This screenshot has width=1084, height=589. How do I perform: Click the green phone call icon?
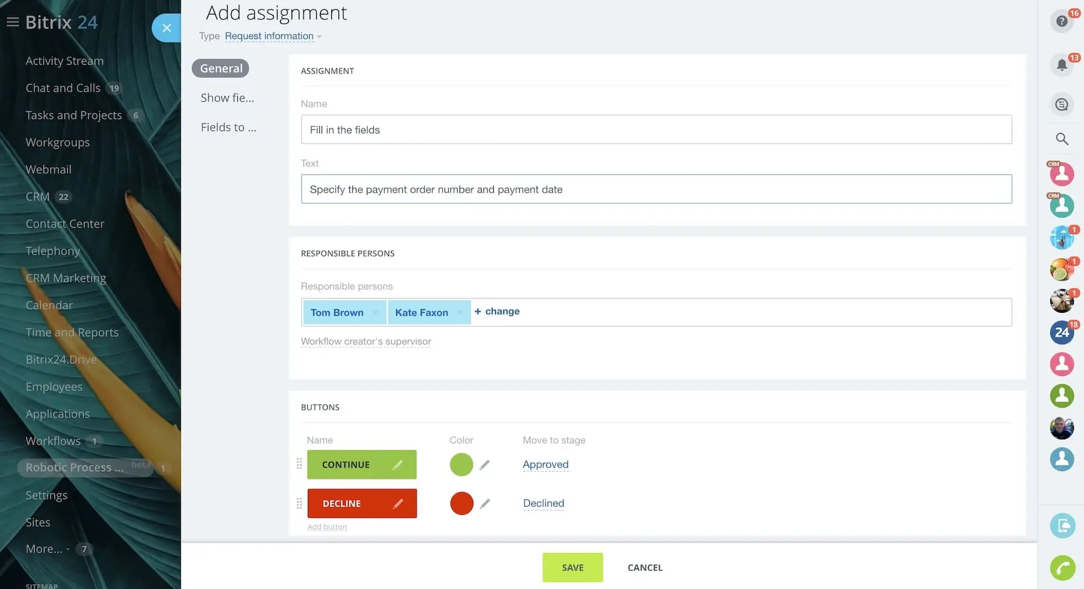point(1062,567)
